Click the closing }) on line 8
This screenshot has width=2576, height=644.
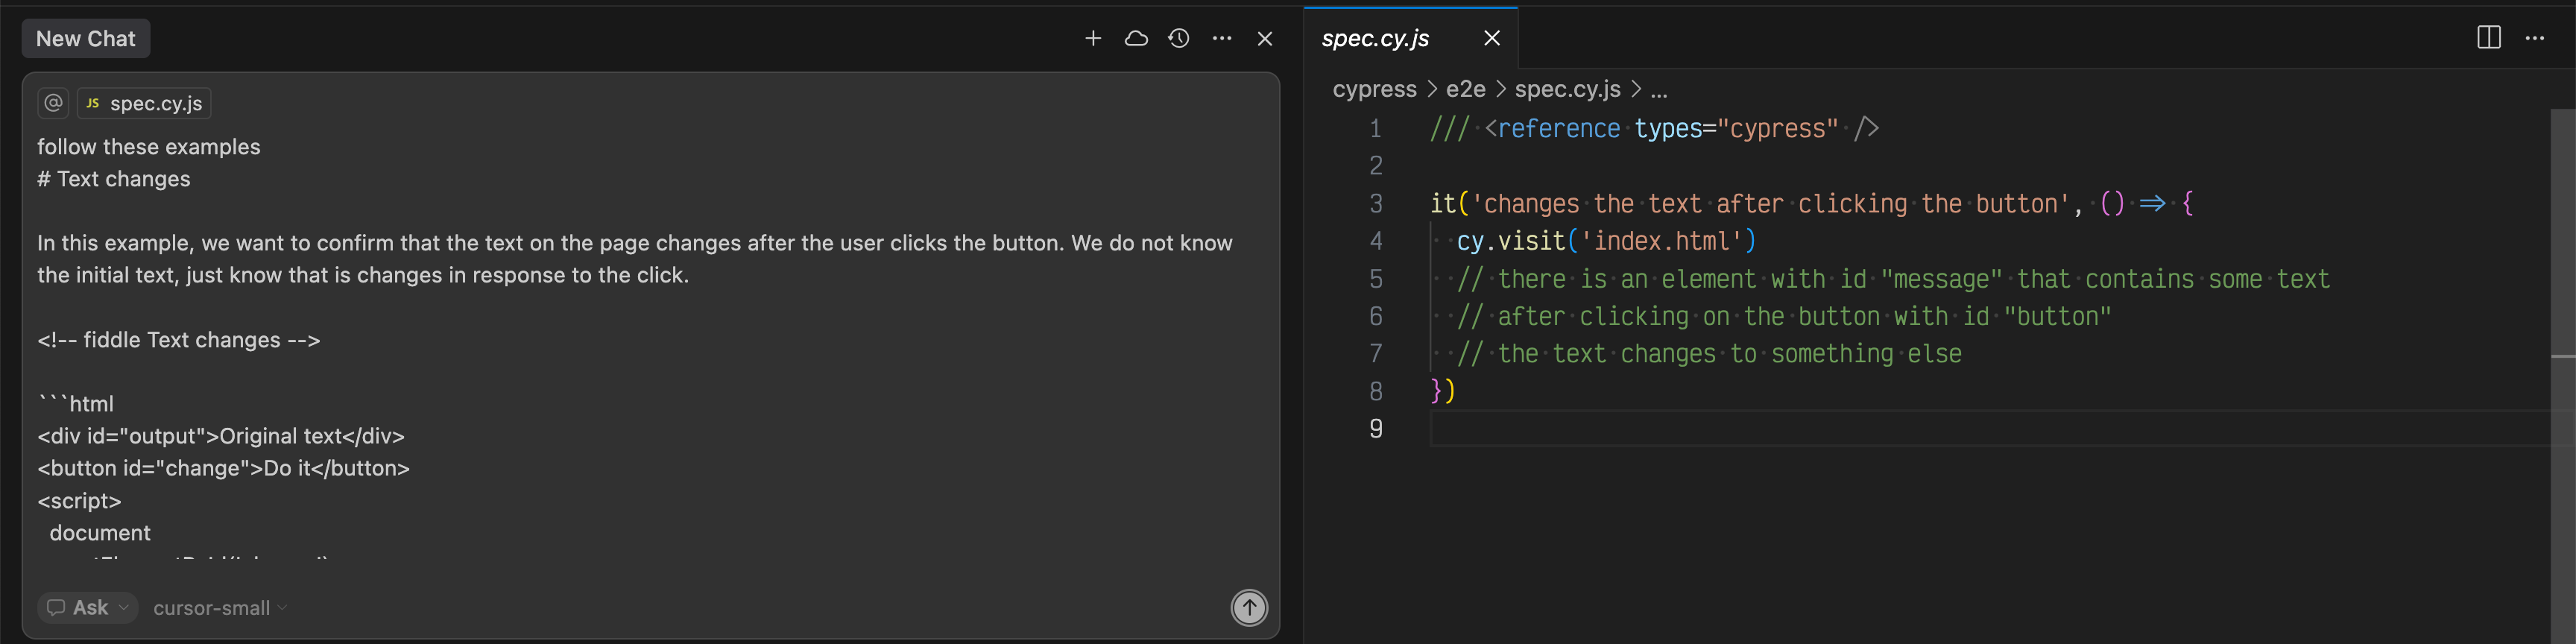(x=1442, y=391)
